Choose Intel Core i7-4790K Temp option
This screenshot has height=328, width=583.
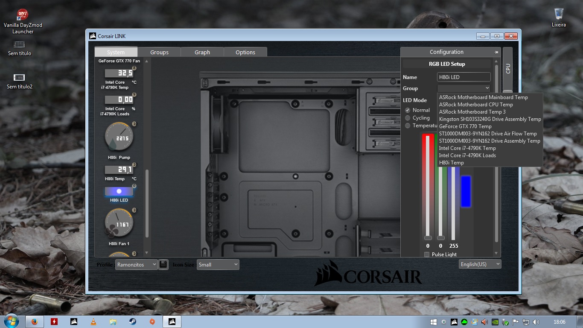coord(490,148)
